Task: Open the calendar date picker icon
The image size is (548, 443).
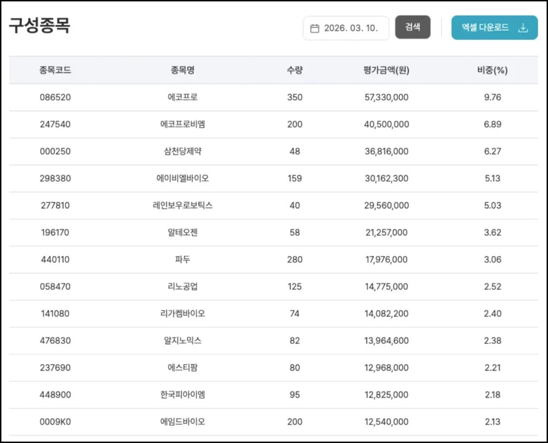Action: point(315,27)
